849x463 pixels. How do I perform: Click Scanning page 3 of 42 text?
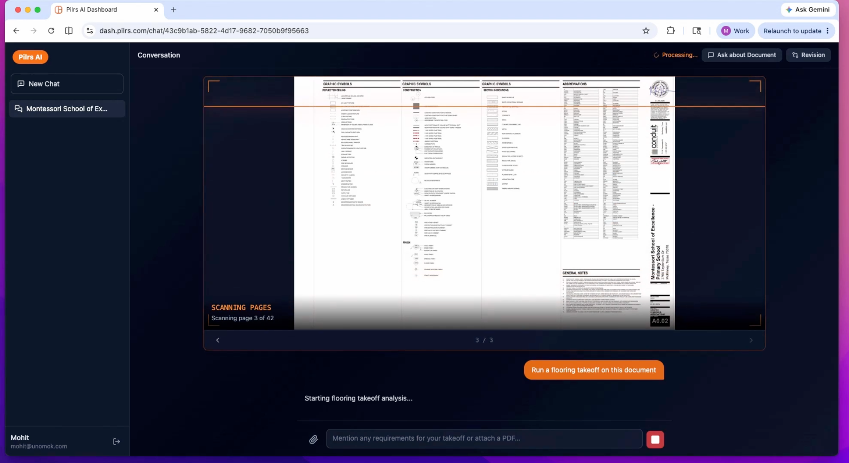click(243, 318)
